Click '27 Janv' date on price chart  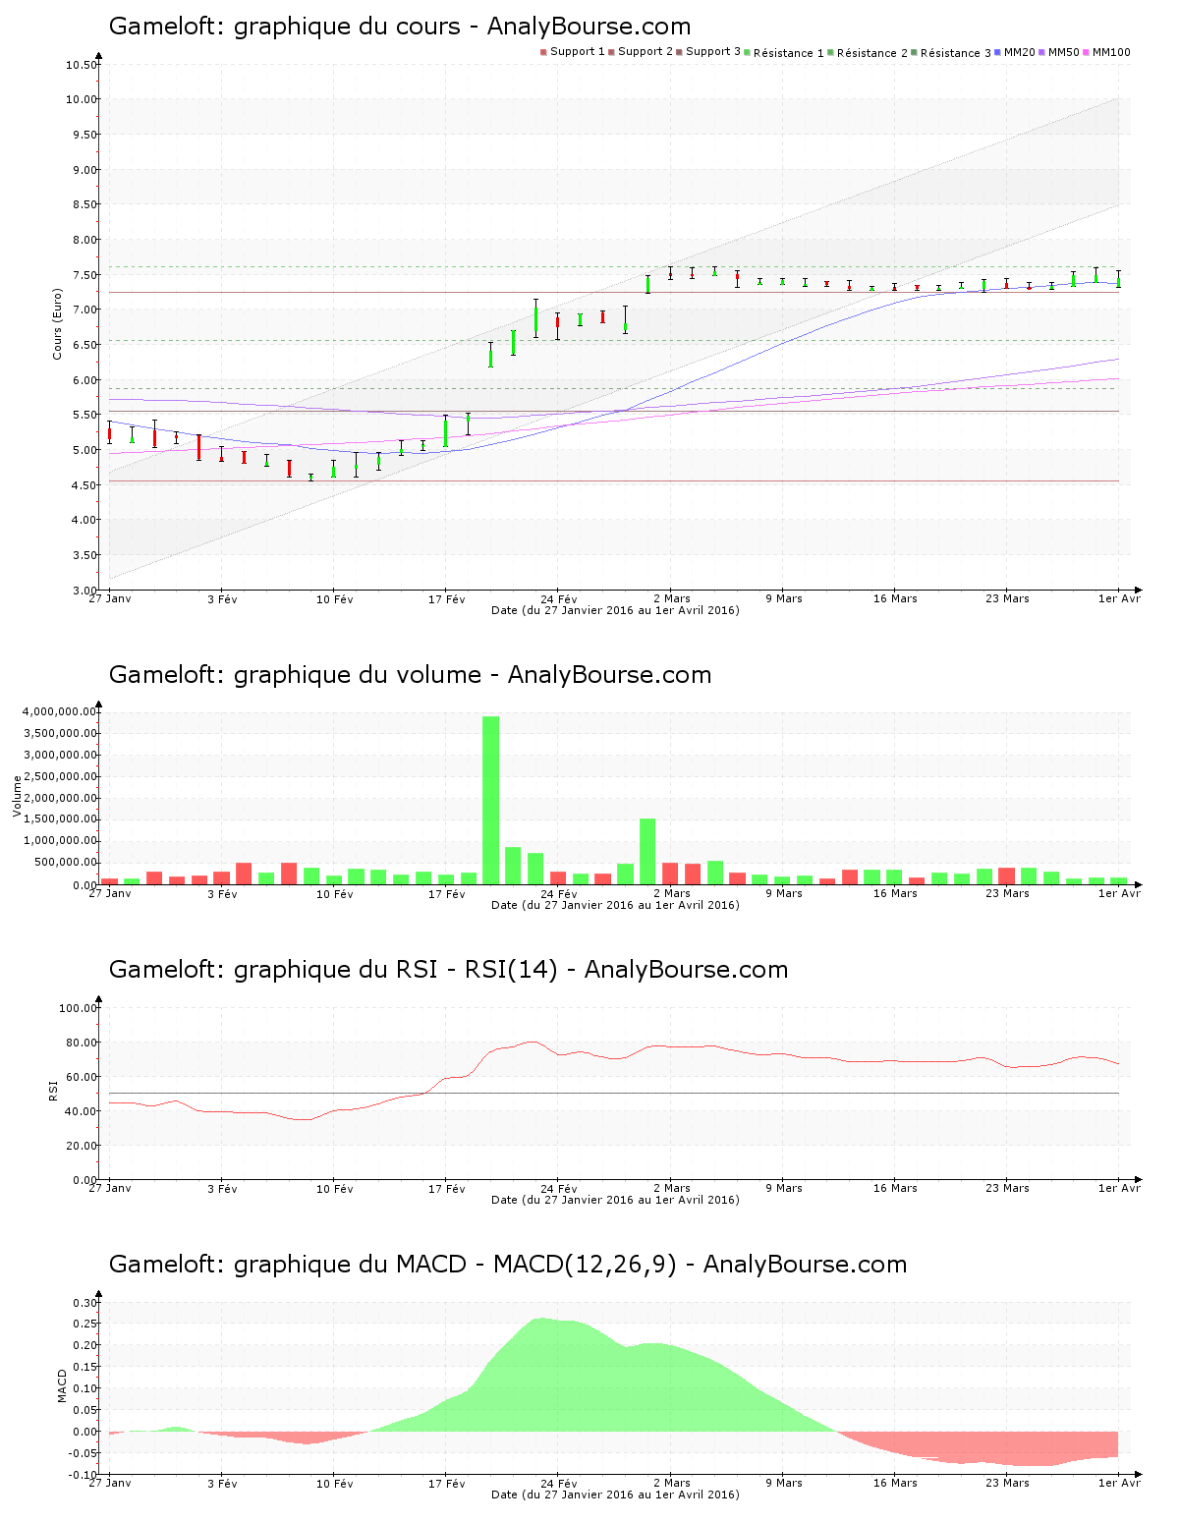coord(110,598)
